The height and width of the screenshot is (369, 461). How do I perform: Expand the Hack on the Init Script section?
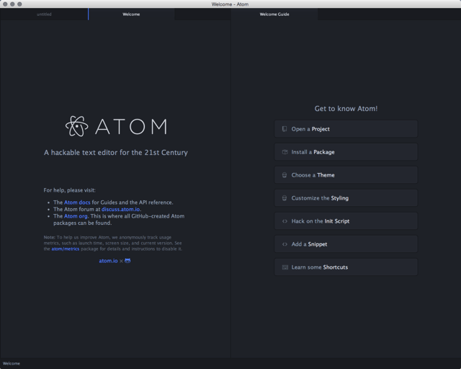point(346,221)
